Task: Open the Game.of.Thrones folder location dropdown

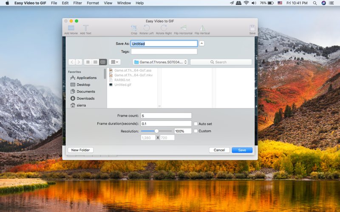Action: click(160, 62)
